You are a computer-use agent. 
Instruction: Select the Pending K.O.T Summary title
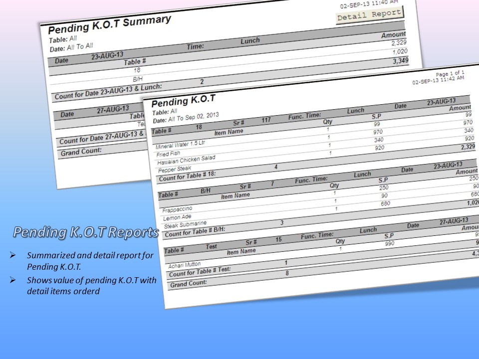[109, 24]
